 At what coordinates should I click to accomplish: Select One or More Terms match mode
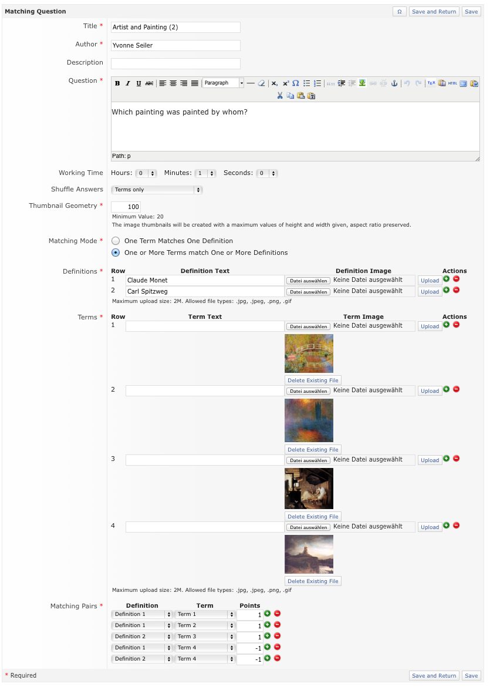[116, 252]
